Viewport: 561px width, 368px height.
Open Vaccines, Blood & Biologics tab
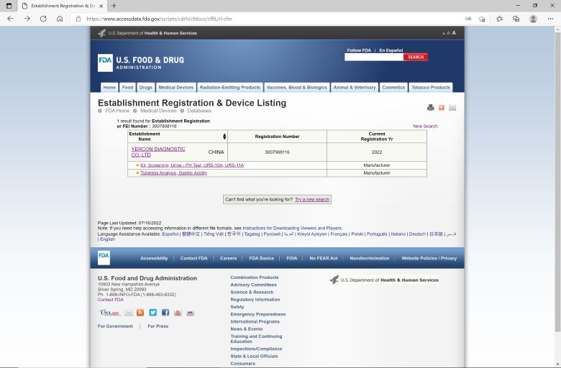[x=297, y=87]
